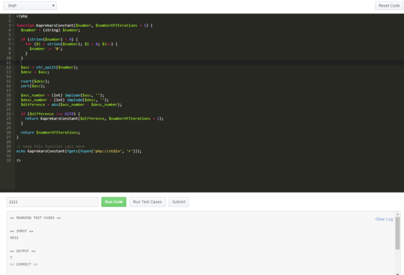Click the 'return KaprekarsConstant($difference' line
Viewport: 404px width, 275px height.
[x=94, y=118]
